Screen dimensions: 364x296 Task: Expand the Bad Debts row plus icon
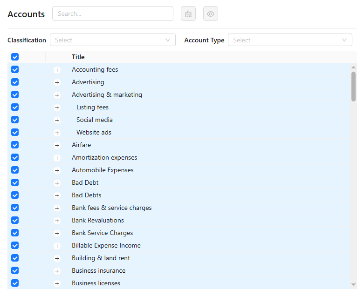(57, 195)
